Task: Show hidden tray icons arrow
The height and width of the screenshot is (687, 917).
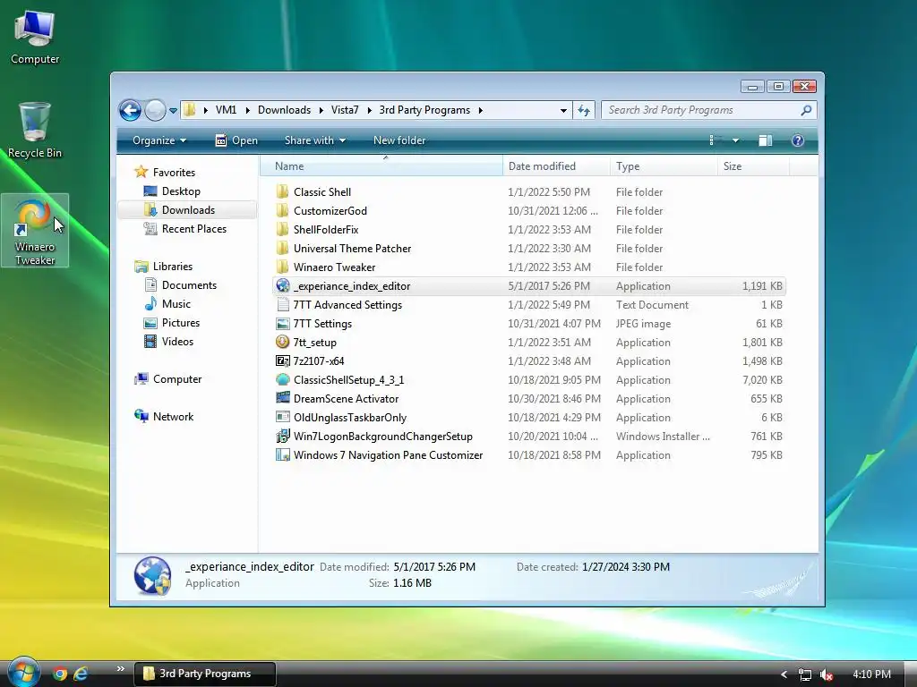Action: 784,674
